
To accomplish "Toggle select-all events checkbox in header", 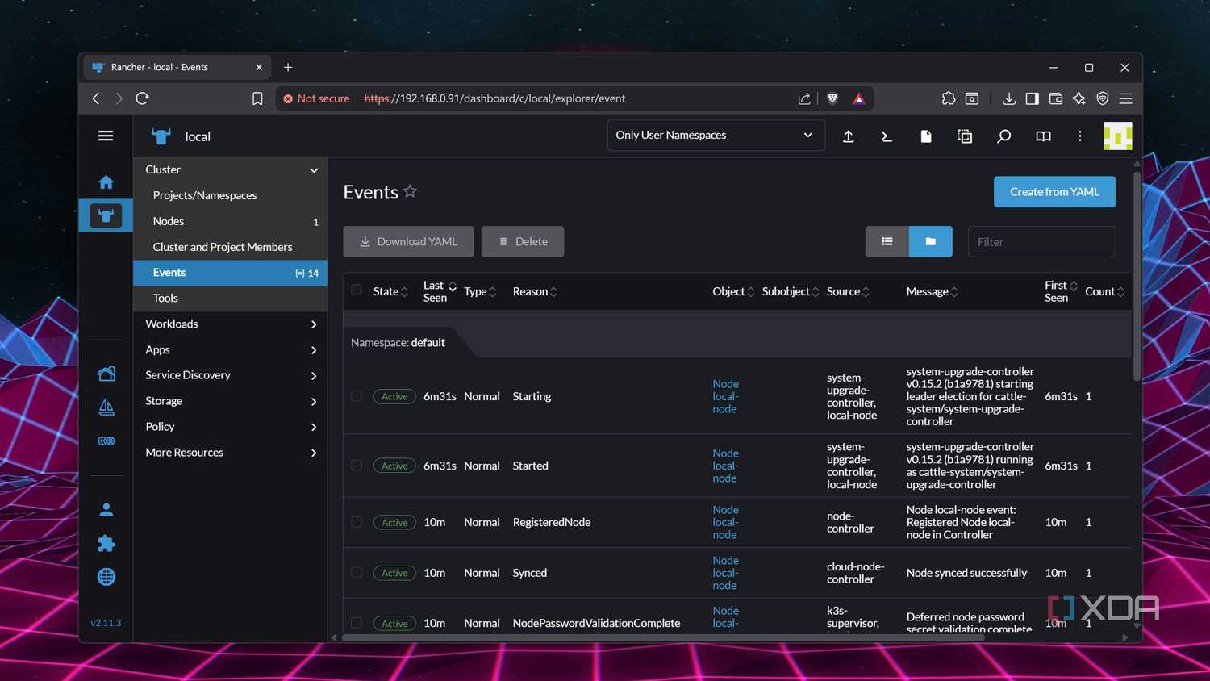I will 357,290.
